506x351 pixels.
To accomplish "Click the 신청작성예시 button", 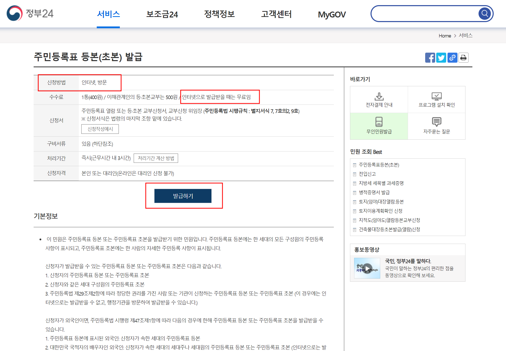I will click(100, 129).
